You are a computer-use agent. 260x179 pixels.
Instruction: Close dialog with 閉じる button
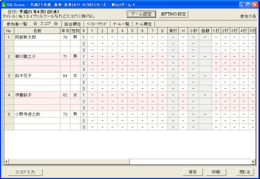tap(245, 172)
